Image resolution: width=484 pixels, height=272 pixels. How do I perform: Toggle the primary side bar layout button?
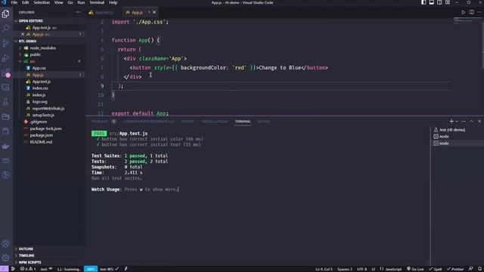click(423, 2)
